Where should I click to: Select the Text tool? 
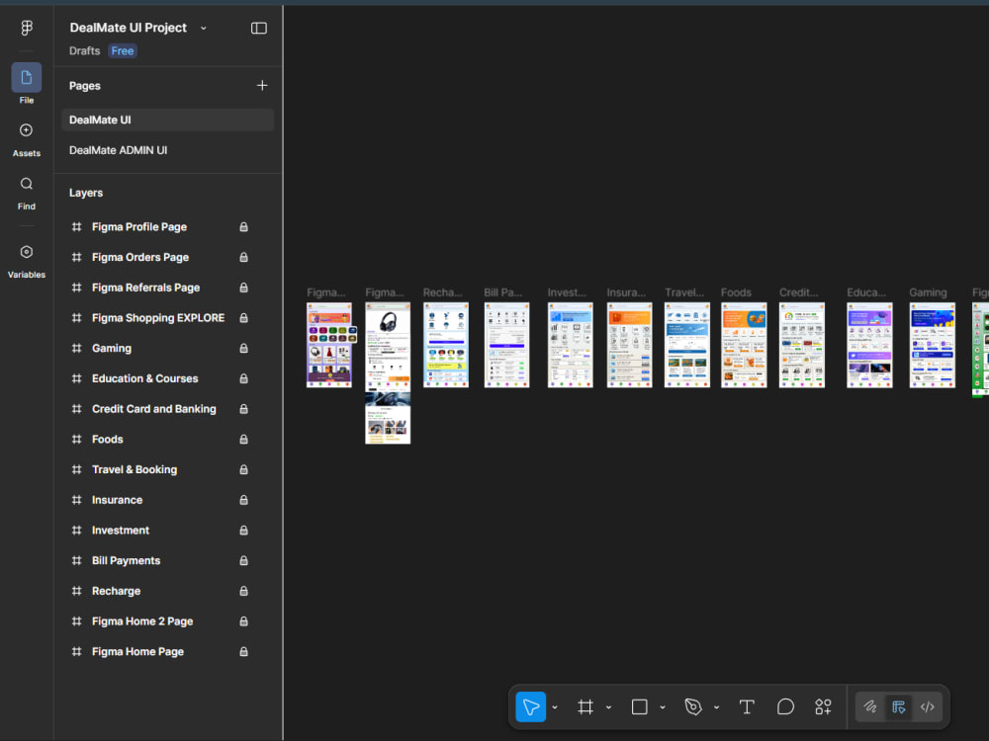747,707
